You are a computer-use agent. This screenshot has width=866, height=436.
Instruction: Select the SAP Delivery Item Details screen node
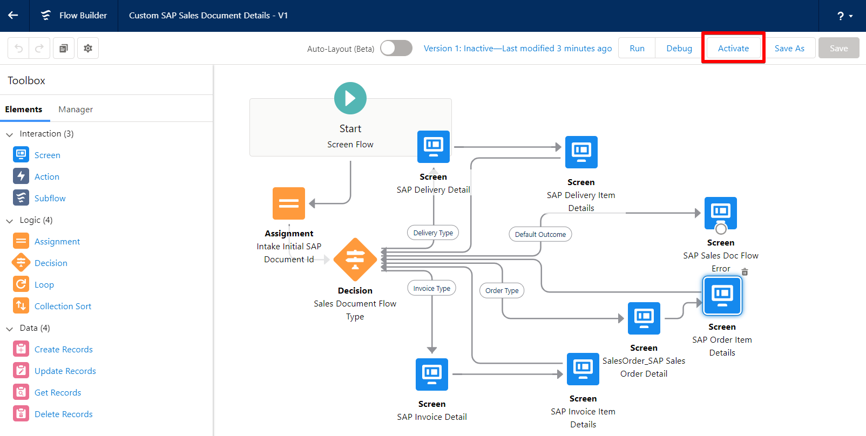581,152
